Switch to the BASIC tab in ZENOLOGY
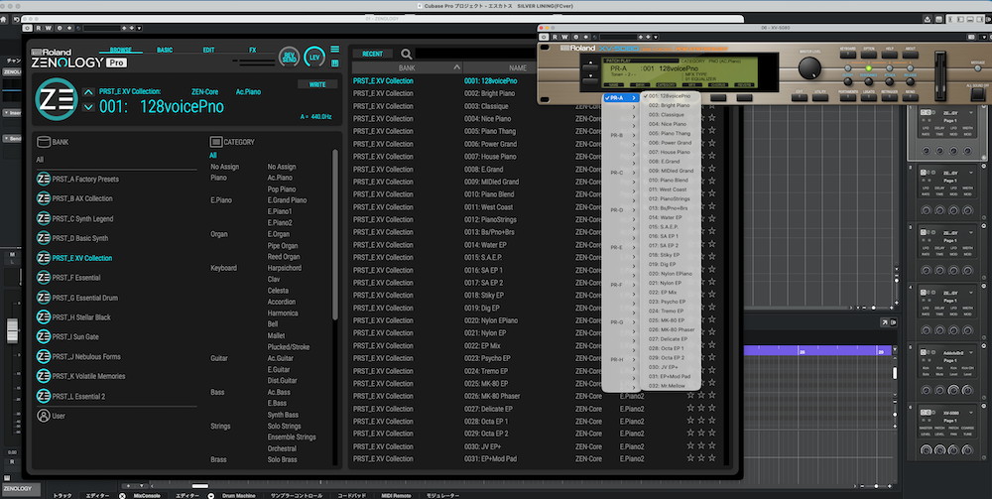Image resolution: width=992 pixels, height=499 pixels. [165, 50]
